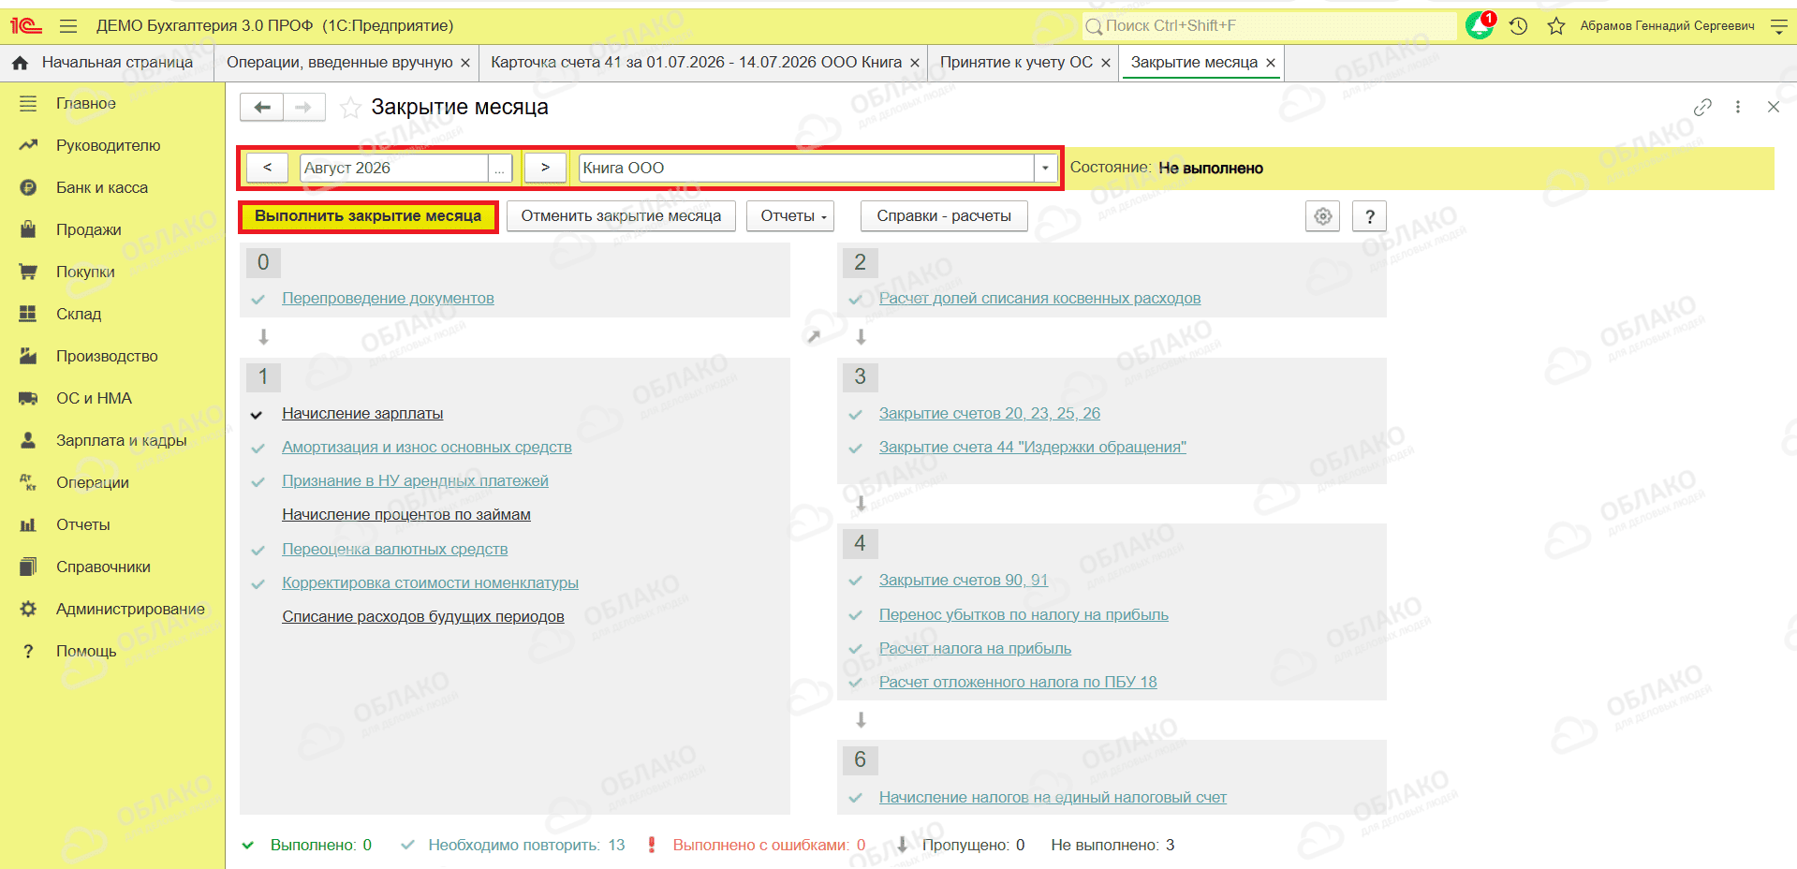Select previous month with < button
This screenshot has height=869, width=1797.
tap(267, 168)
